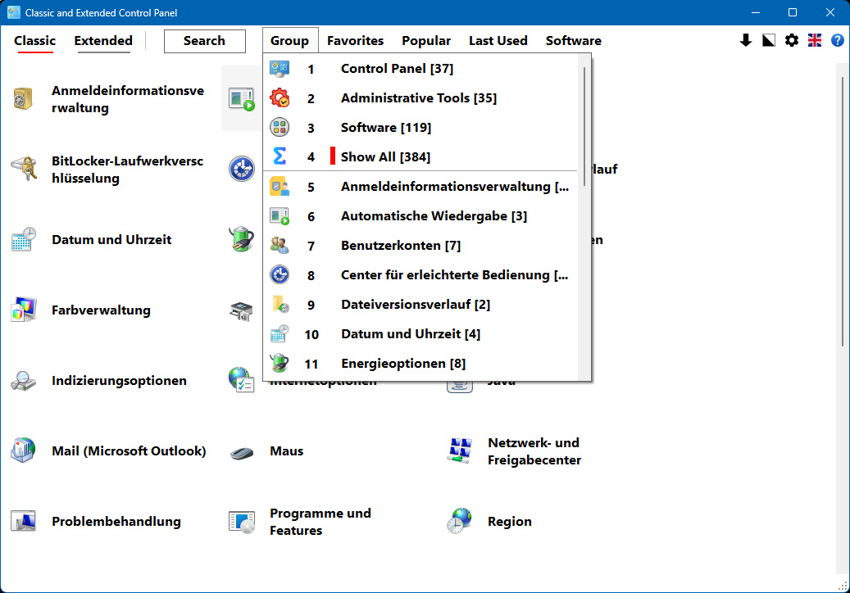Click the Group dropdown list scrollbar
The height and width of the screenshot is (593, 850).
584,127
